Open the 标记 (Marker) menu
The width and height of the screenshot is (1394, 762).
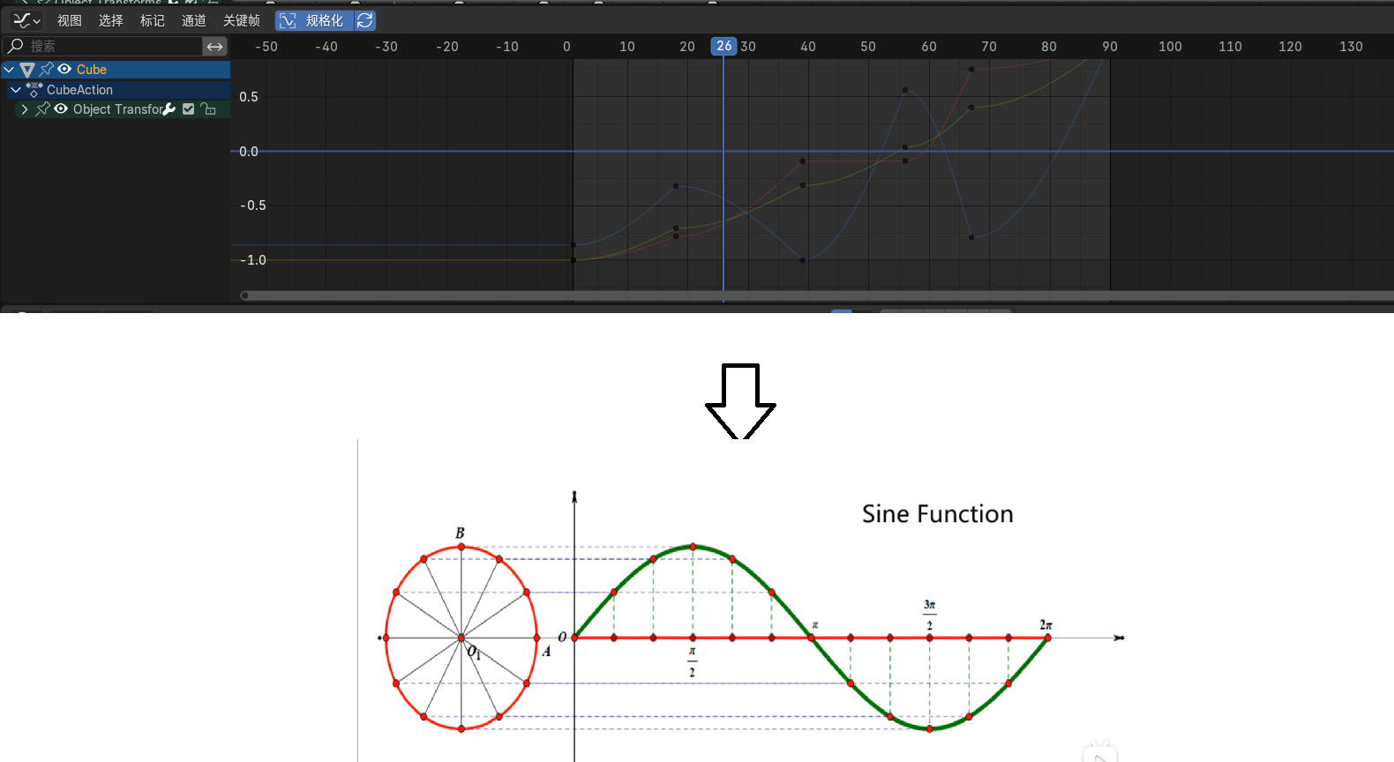(x=153, y=20)
